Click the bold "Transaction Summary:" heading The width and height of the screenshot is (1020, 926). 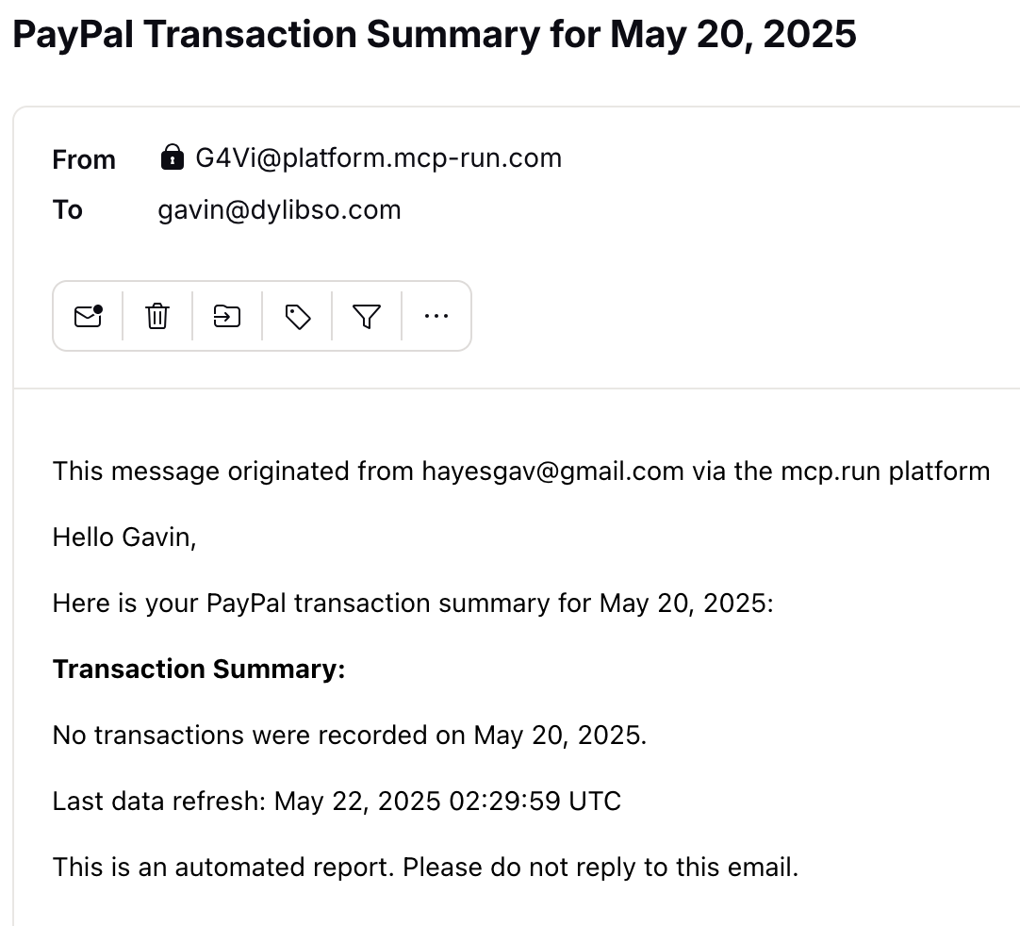pyautogui.click(x=199, y=669)
